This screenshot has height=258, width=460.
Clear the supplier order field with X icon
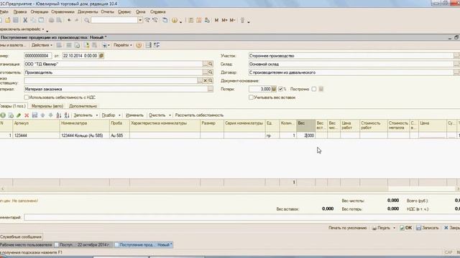(x=205, y=81)
